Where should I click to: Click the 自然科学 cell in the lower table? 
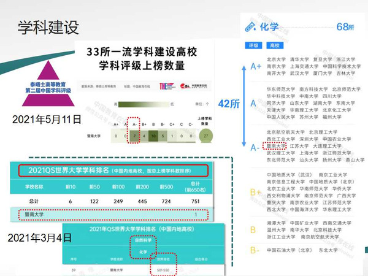pos(160,240)
